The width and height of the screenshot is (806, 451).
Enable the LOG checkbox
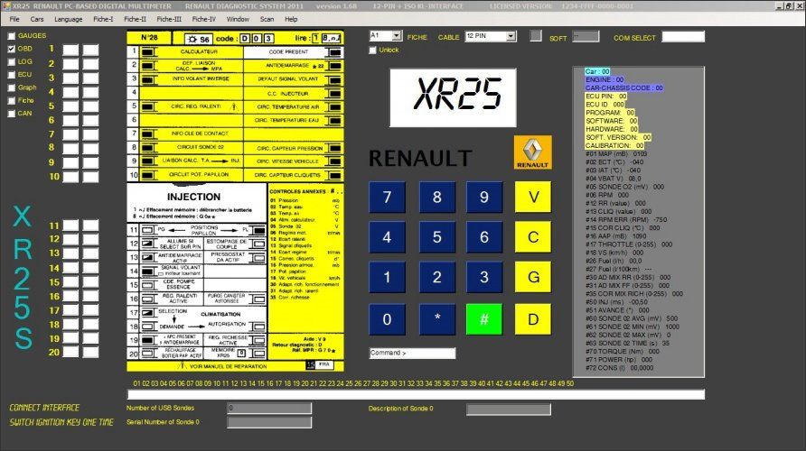coord(12,61)
